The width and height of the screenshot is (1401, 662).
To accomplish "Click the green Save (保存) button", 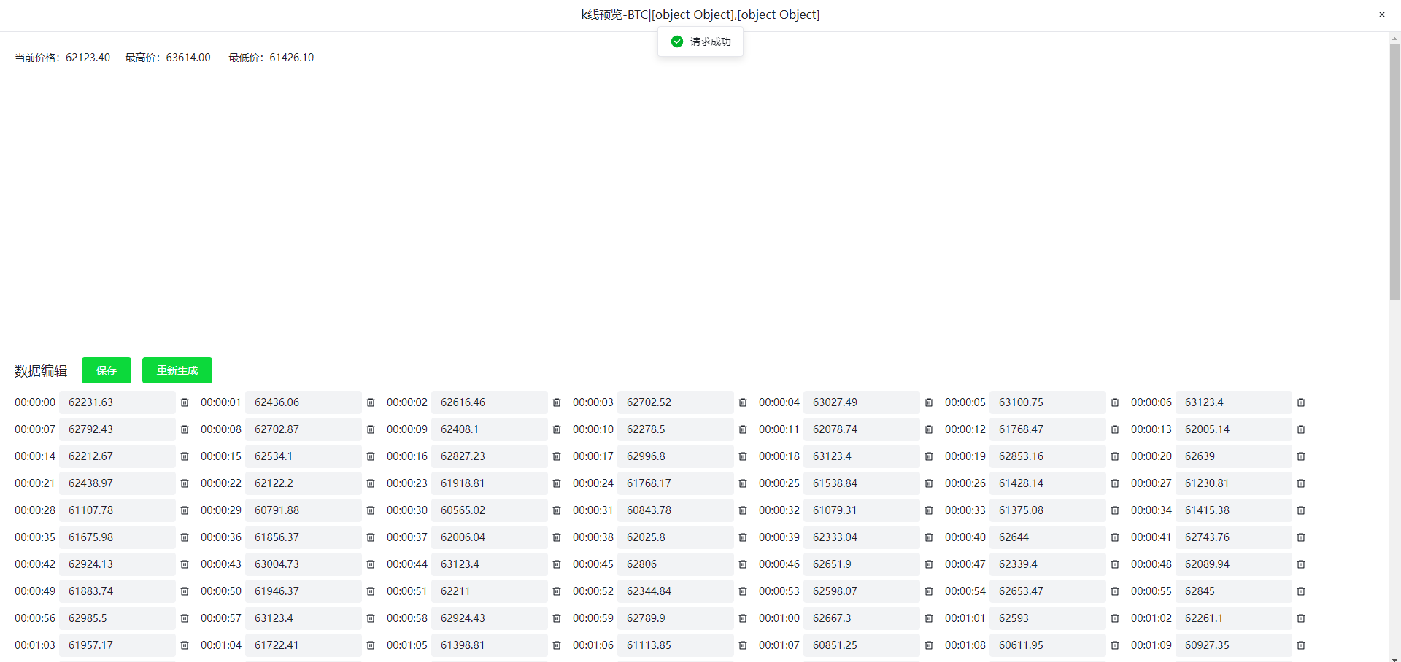I will pos(107,370).
